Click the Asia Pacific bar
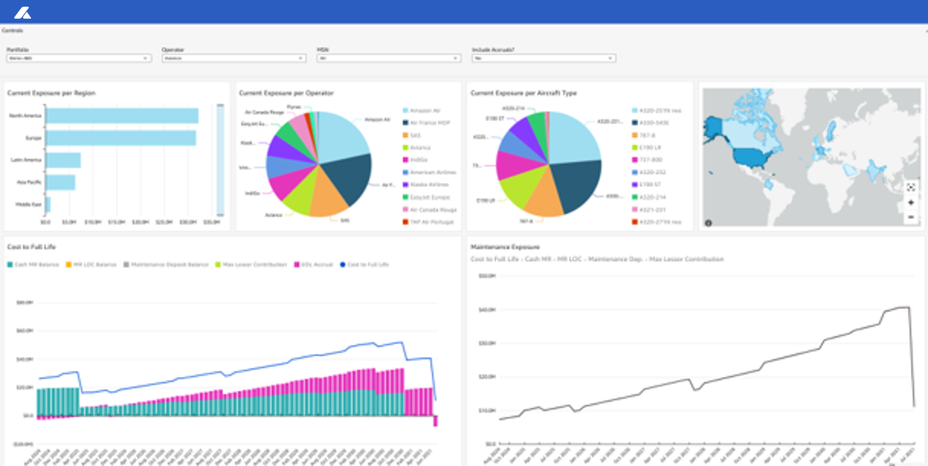This screenshot has width=928, height=466. [x=60, y=182]
